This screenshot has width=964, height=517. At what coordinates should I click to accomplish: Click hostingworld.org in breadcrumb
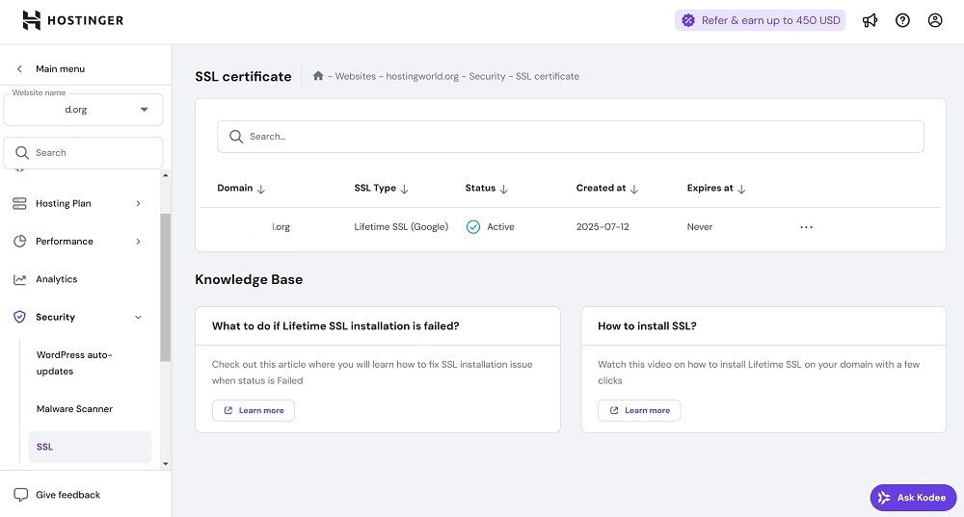pyautogui.click(x=422, y=76)
